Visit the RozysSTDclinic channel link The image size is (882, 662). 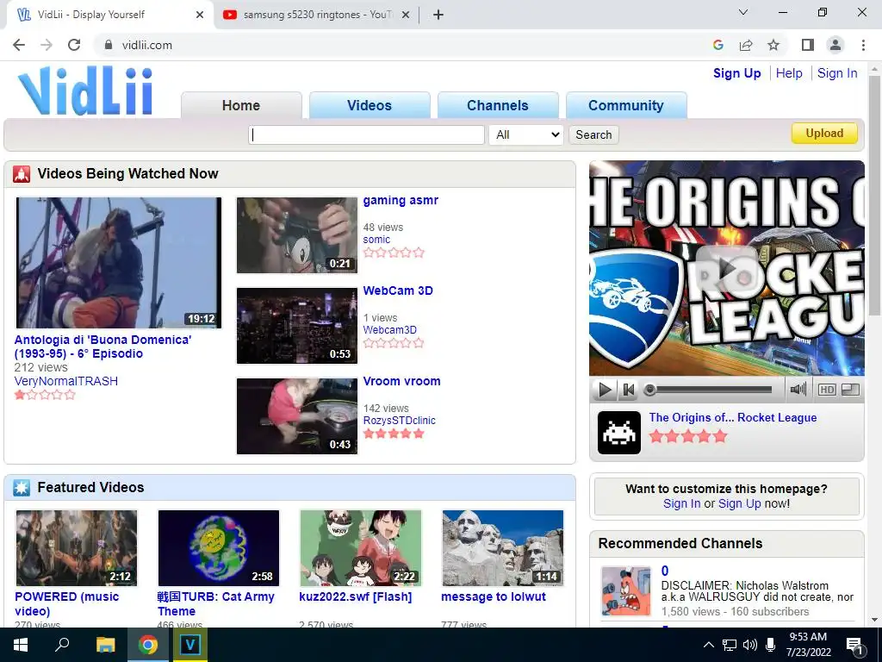(x=399, y=421)
